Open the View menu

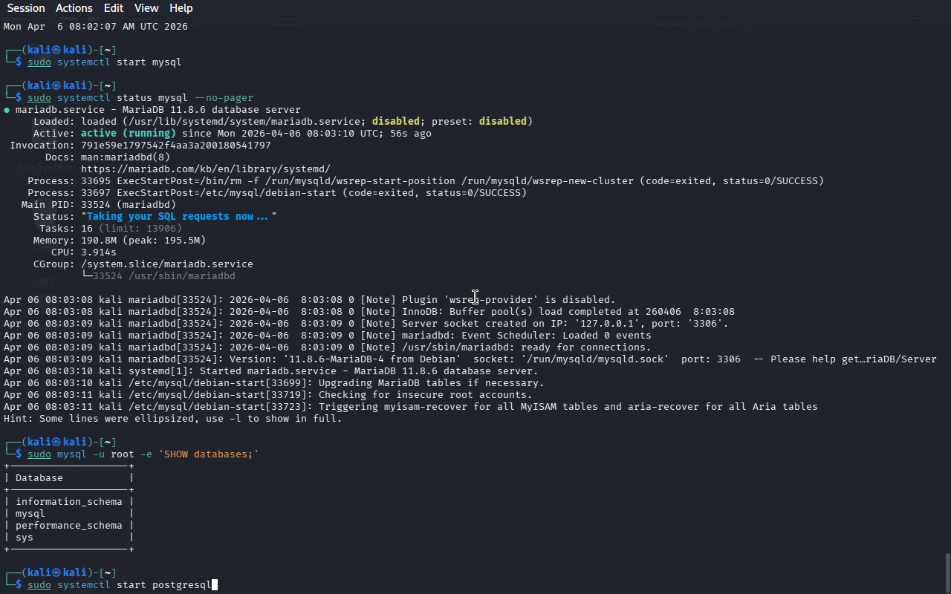click(x=146, y=8)
